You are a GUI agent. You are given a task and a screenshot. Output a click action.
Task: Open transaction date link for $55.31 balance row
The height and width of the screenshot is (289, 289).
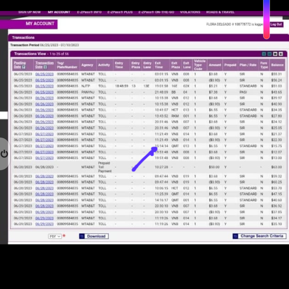coord(44,74)
